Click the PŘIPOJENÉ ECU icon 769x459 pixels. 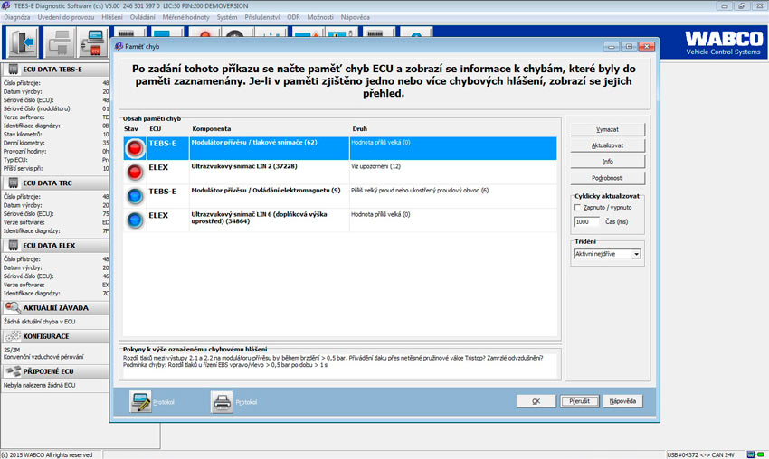coord(14,371)
